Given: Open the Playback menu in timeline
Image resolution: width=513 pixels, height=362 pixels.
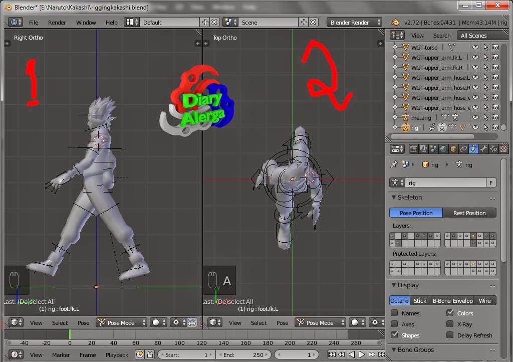Looking at the screenshot, I should [117, 355].
